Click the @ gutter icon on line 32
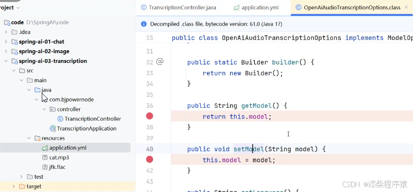The width and height of the screenshot is (413, 192). (x=160, y=62)
